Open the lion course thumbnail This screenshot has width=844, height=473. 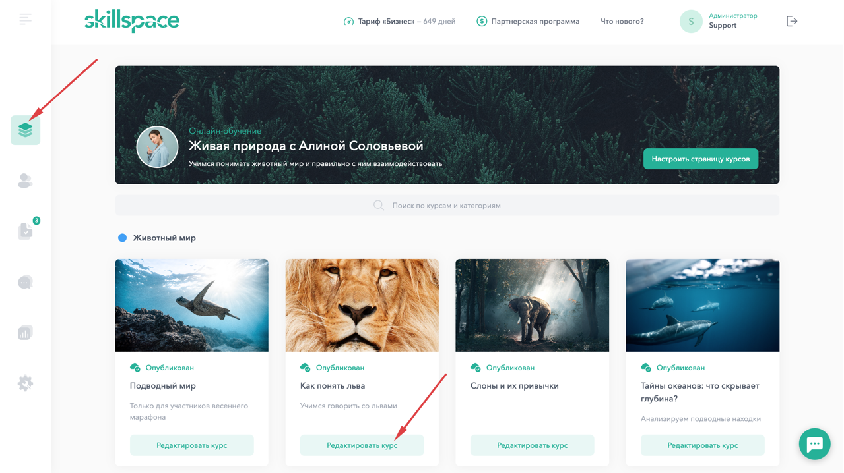pyautogui.click(x=362, y=305)
